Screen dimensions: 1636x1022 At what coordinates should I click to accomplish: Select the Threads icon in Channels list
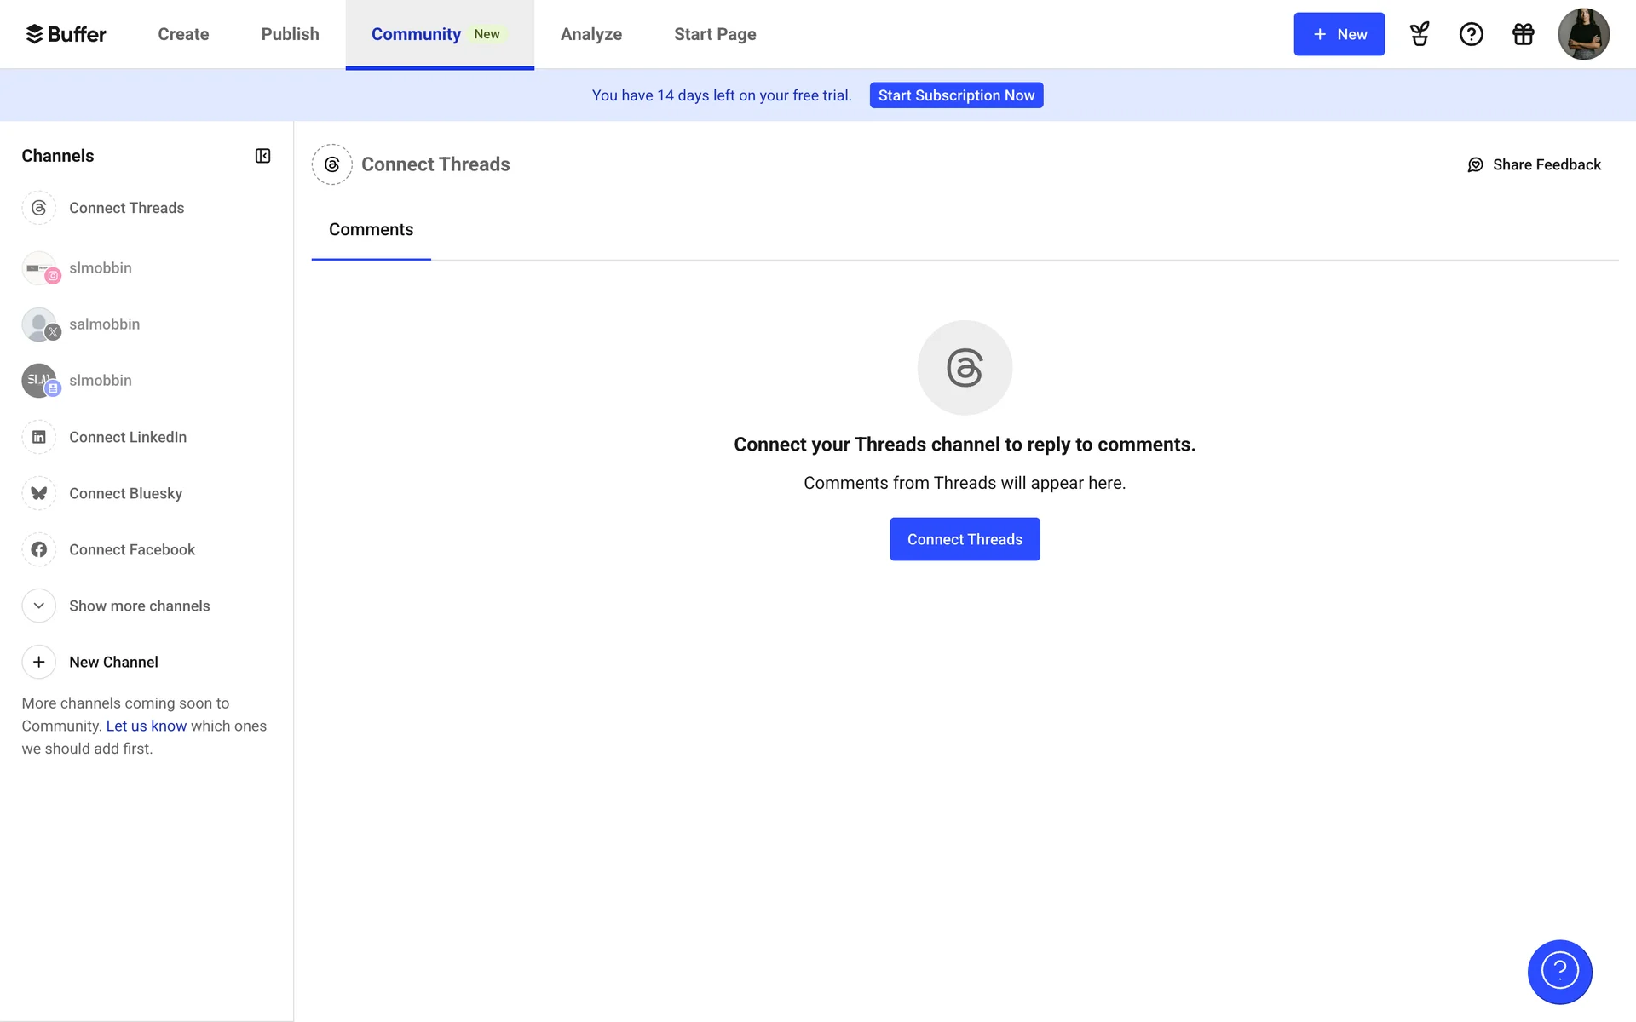click(x=39, y=208)
